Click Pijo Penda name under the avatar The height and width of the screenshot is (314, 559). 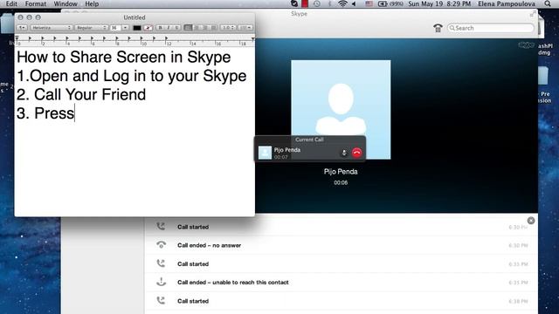pyautogui.click(x=341, y=172)
